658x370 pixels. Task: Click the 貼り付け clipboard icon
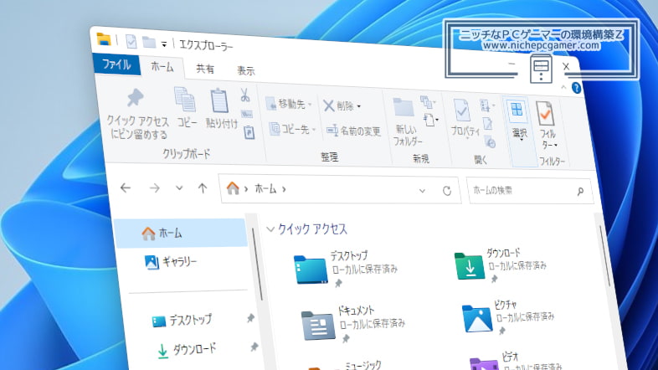[220, 101]
